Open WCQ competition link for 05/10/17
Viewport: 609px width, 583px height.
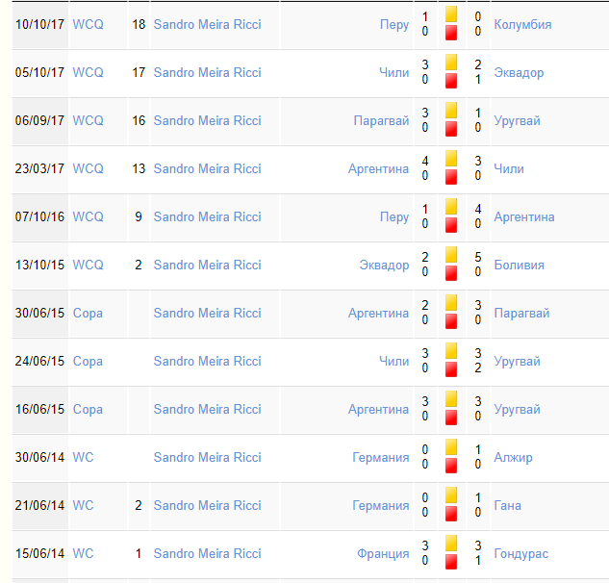click(x=89, y=72)
